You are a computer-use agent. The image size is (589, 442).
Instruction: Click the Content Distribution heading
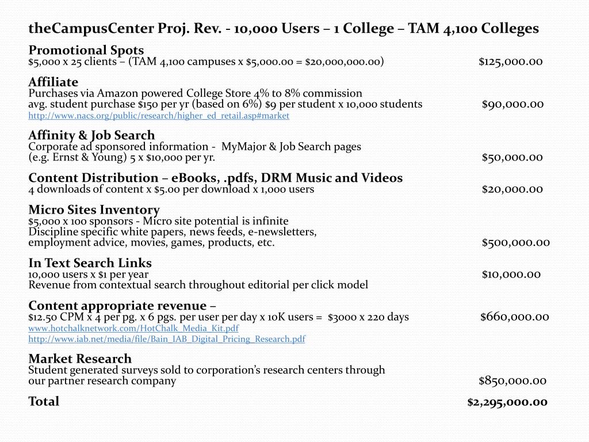click(x=215, y=177)
